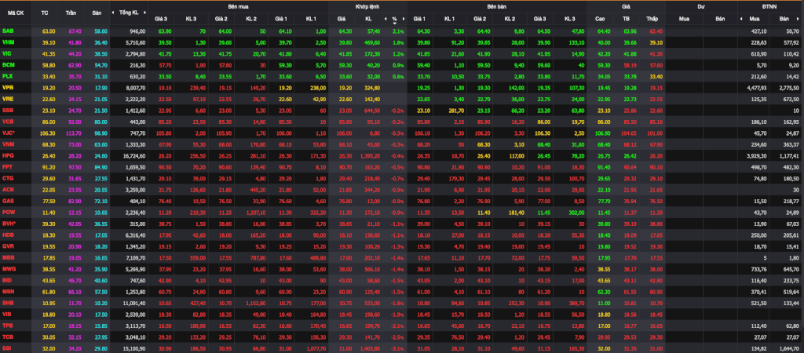Click the Cao column header

600,19
